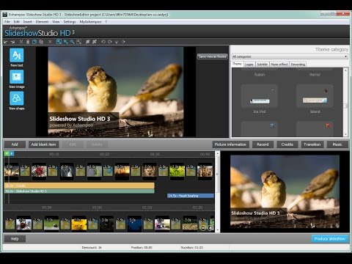Select the yellow flower slide in the lower row
This screenshot has height=264, width=352.
tap(79, 224)
